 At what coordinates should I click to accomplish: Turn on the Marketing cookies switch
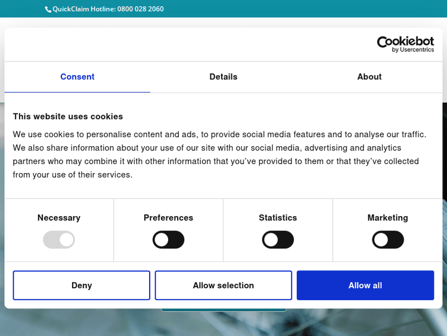coord(387,240)
